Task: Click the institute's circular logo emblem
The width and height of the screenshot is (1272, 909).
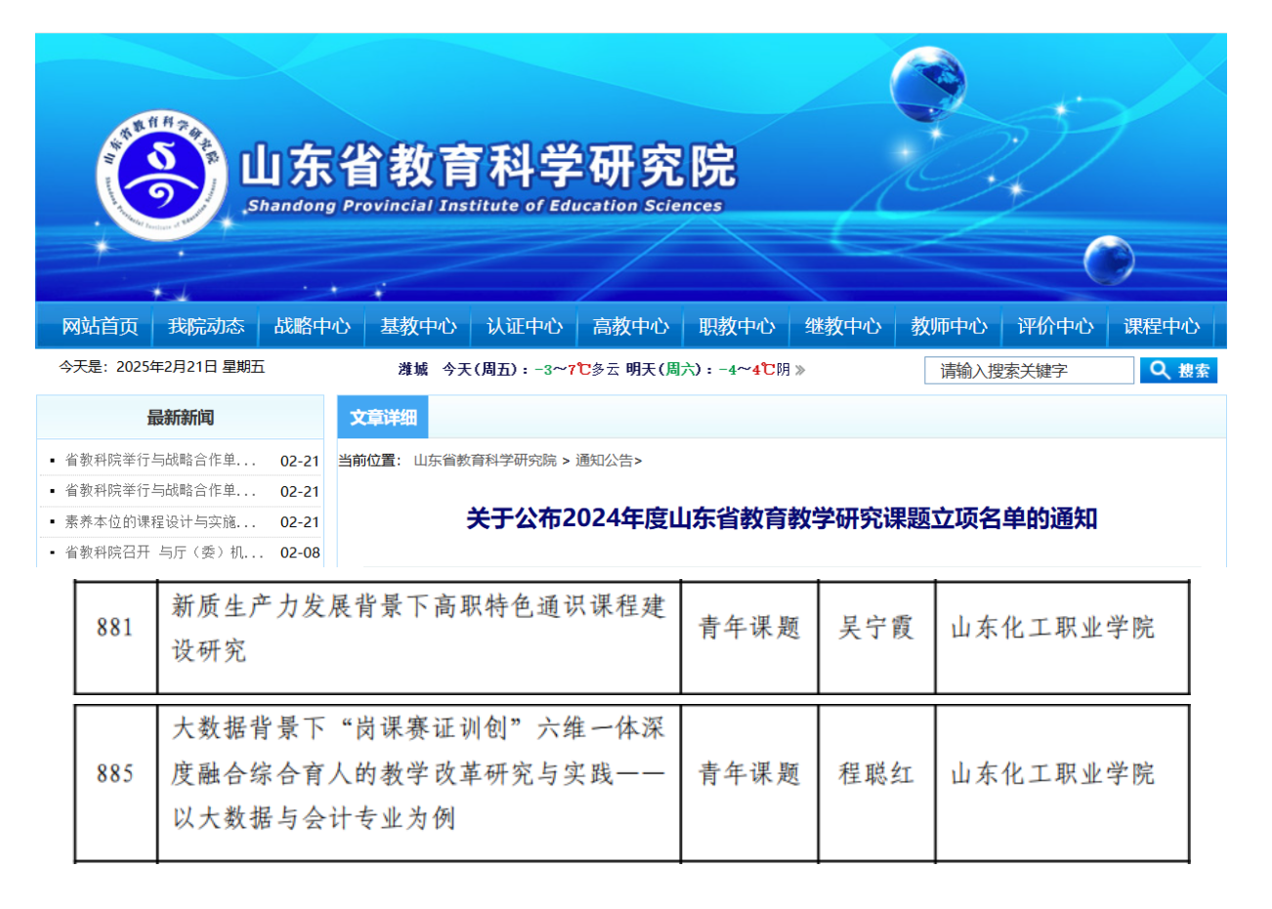Action: tap(161, 176)
